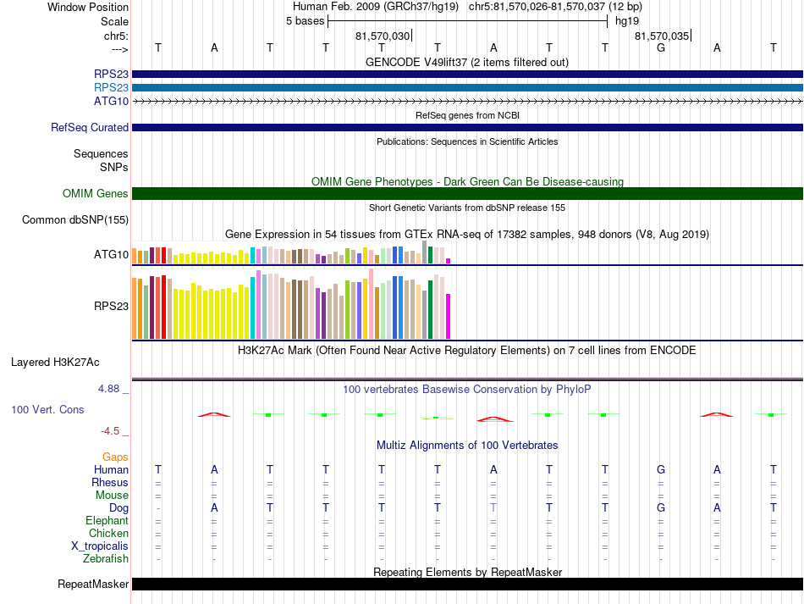Click magenta last bar in RPS23 chart

pyautogui.click(x=449, y=316)
